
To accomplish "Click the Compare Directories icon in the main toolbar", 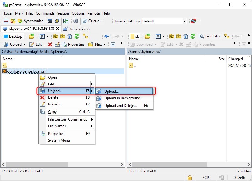I will pos(6,21).
